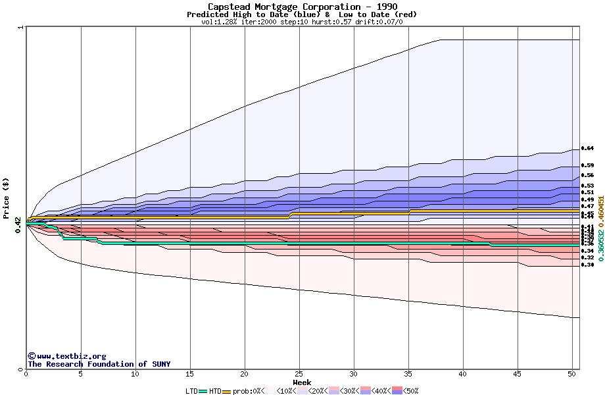Click the "Capstead Mortgage Corporation - 1990" chart title

coord(302,7)
